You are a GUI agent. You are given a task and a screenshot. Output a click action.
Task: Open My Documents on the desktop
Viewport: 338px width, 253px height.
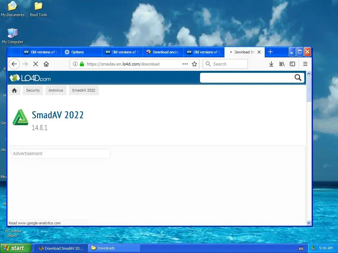tap(13, 9)
